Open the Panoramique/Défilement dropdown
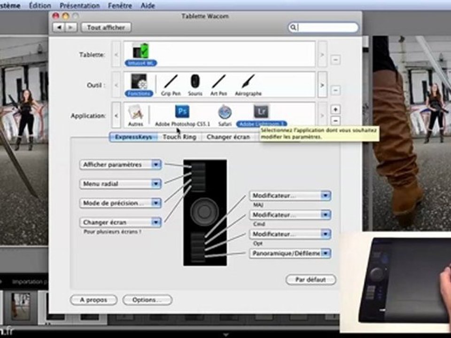 [x=290, y=253]
